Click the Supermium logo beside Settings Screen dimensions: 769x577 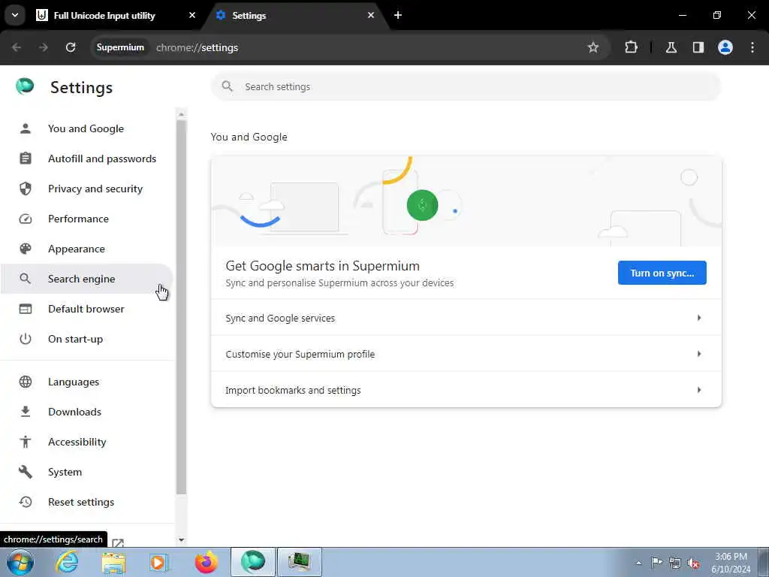tap(25, 86)
